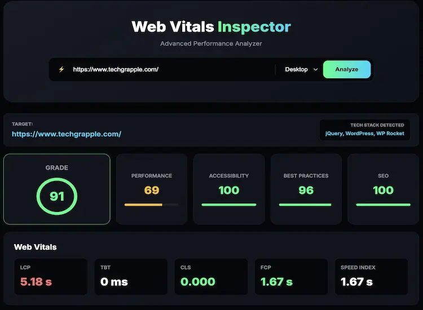Click the FCP 1.67 s metric tile
This screenshot has width=423, height=310.
click(x=292, y=277)
